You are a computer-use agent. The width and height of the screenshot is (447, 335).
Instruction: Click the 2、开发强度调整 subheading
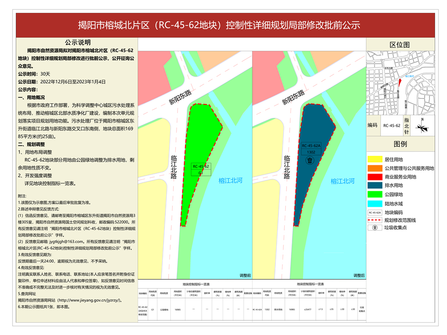click(35, 176)
